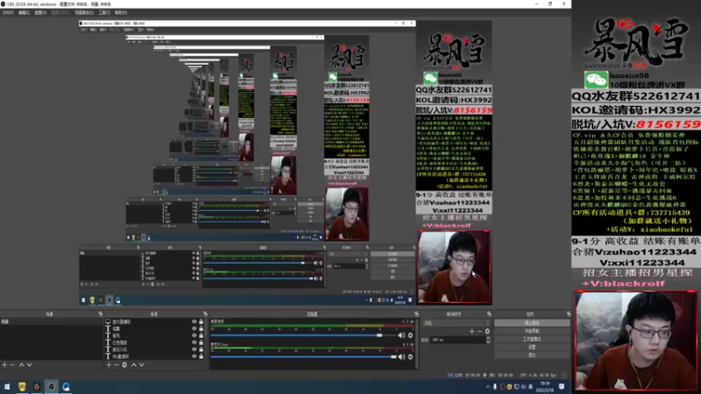
Task: Show hidden icons in system tray
Action: pyautogui.click(x=488, y=387)
